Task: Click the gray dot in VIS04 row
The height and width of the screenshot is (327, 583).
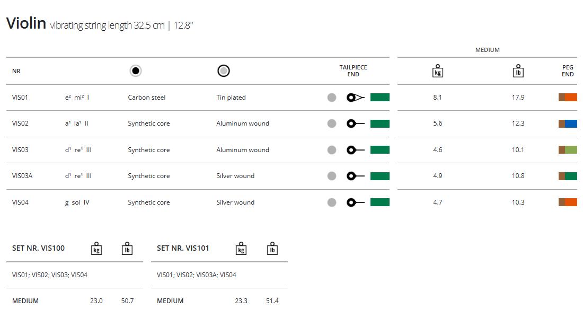Action: tap(332, 202)
